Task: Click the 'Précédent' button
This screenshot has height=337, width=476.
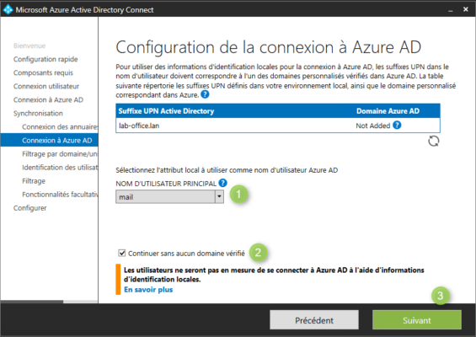Action: 314,320
